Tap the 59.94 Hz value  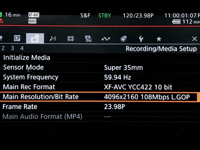click(118, 77)
